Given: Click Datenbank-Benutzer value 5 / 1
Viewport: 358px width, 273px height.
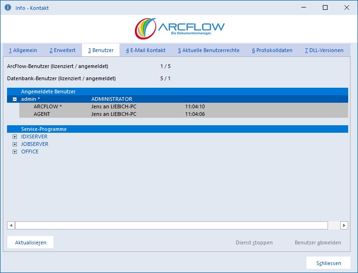Looking at the screenshot, I should (165, 78).
